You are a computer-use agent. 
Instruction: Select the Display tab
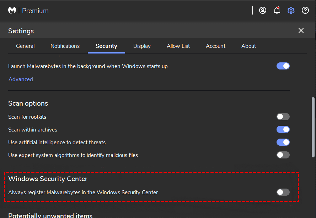(x=142, y=46)
